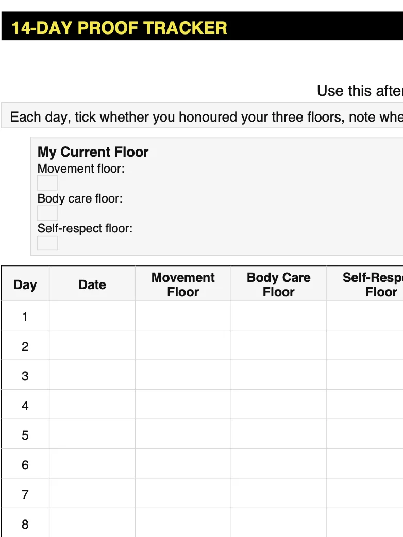Tick the Movement Floor cell for Day 8
403x537 pixels.
183,523
